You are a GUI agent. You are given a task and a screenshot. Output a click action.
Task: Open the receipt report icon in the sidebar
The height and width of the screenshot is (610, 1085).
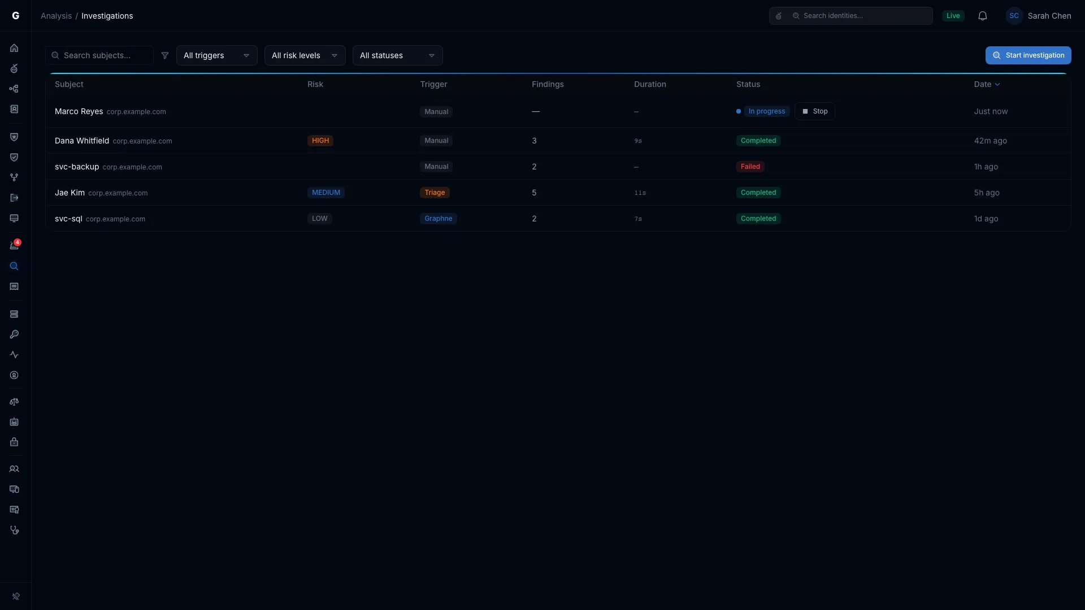coord(14,286)
